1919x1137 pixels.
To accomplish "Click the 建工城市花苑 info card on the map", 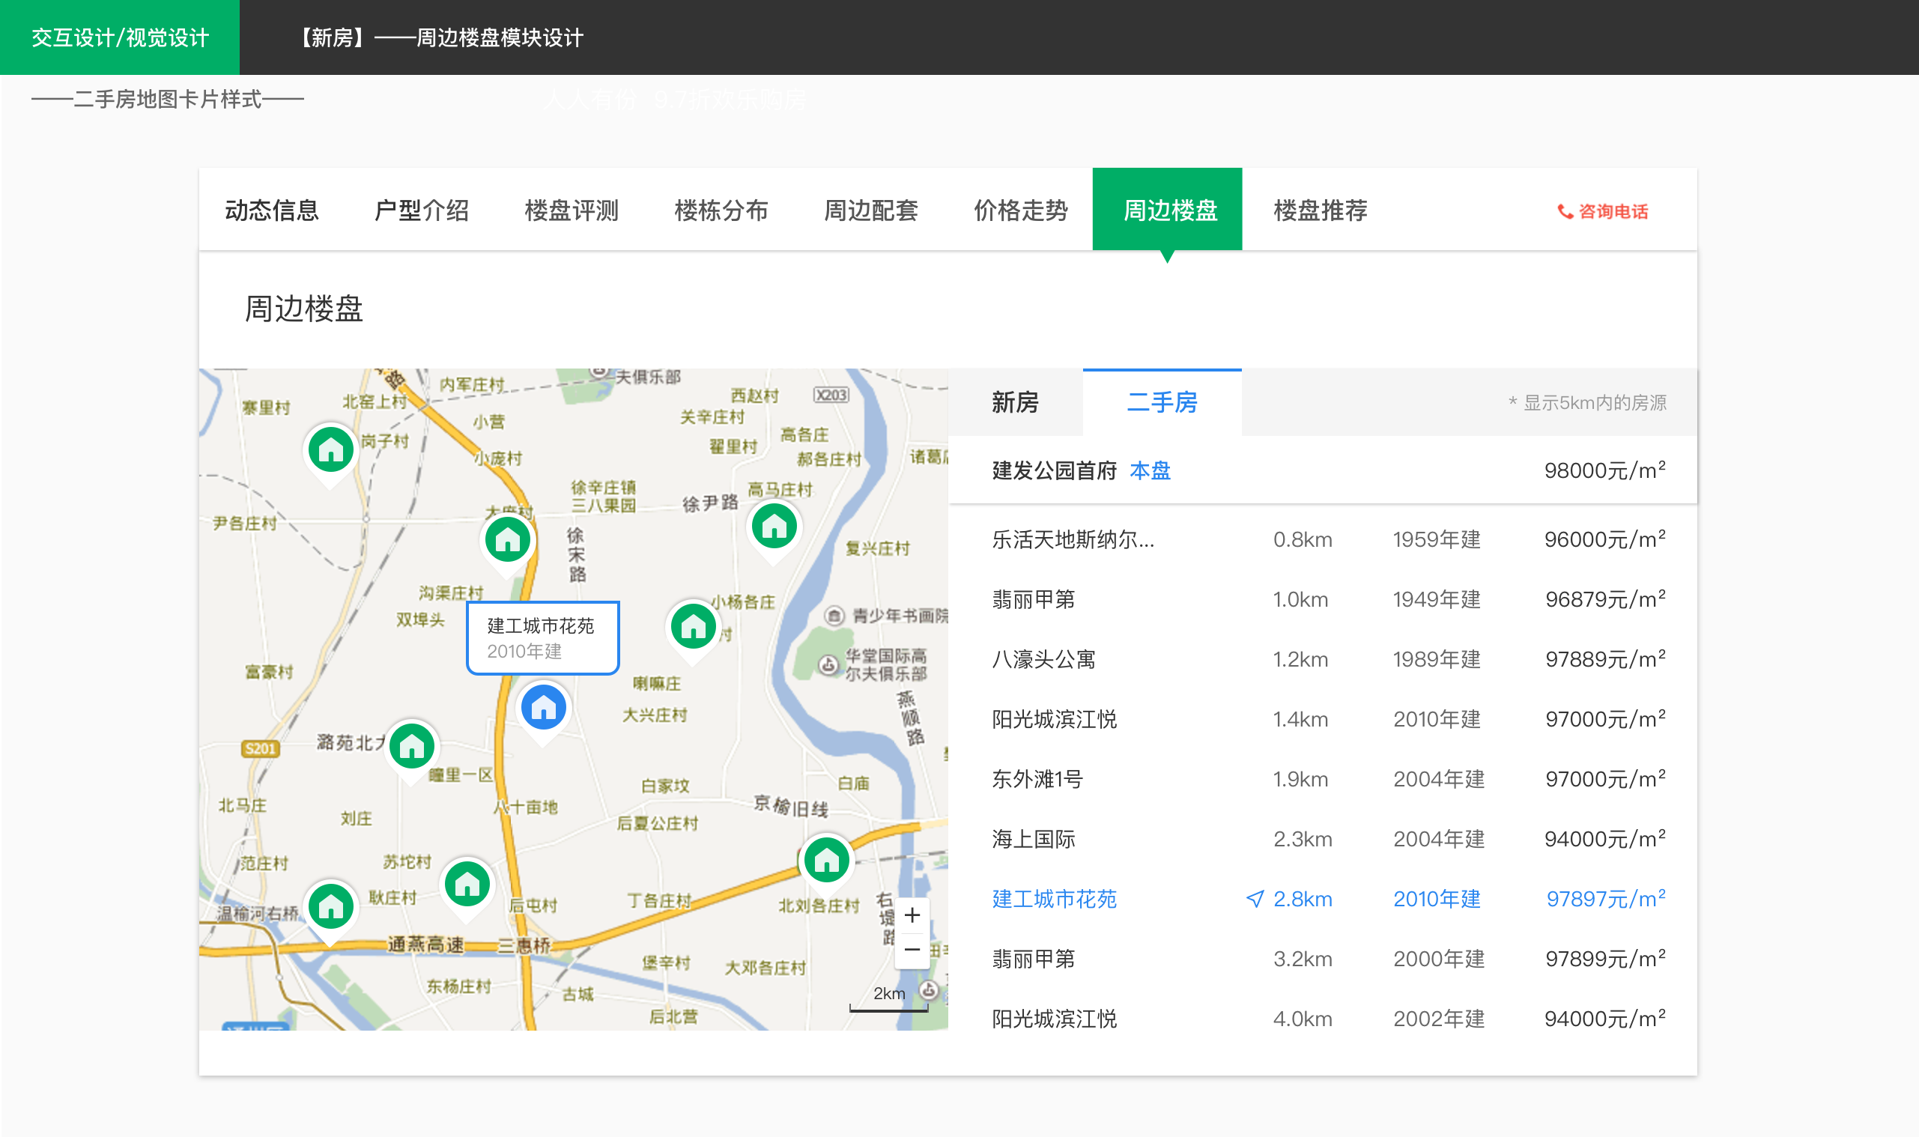I will point(542,637).
